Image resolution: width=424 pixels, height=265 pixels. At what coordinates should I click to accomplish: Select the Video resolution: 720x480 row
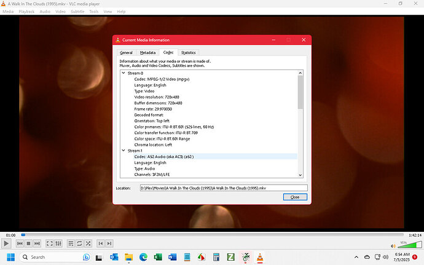tap(157, 97)
